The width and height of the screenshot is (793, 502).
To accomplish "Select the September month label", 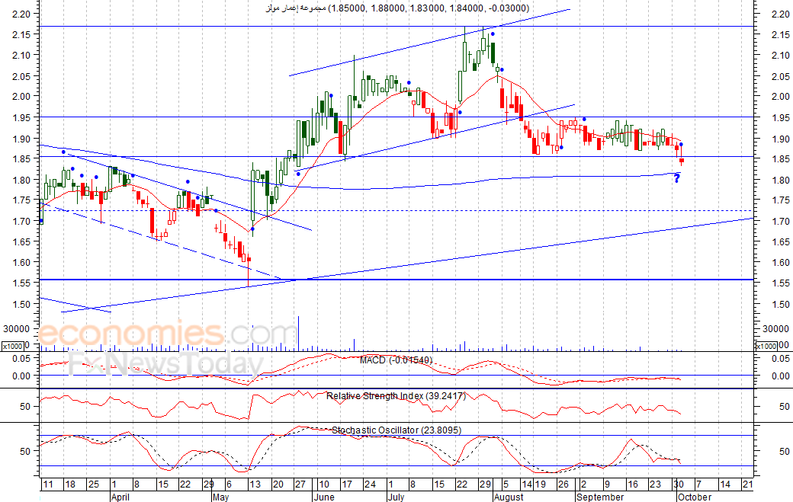I will pos(600,497).
